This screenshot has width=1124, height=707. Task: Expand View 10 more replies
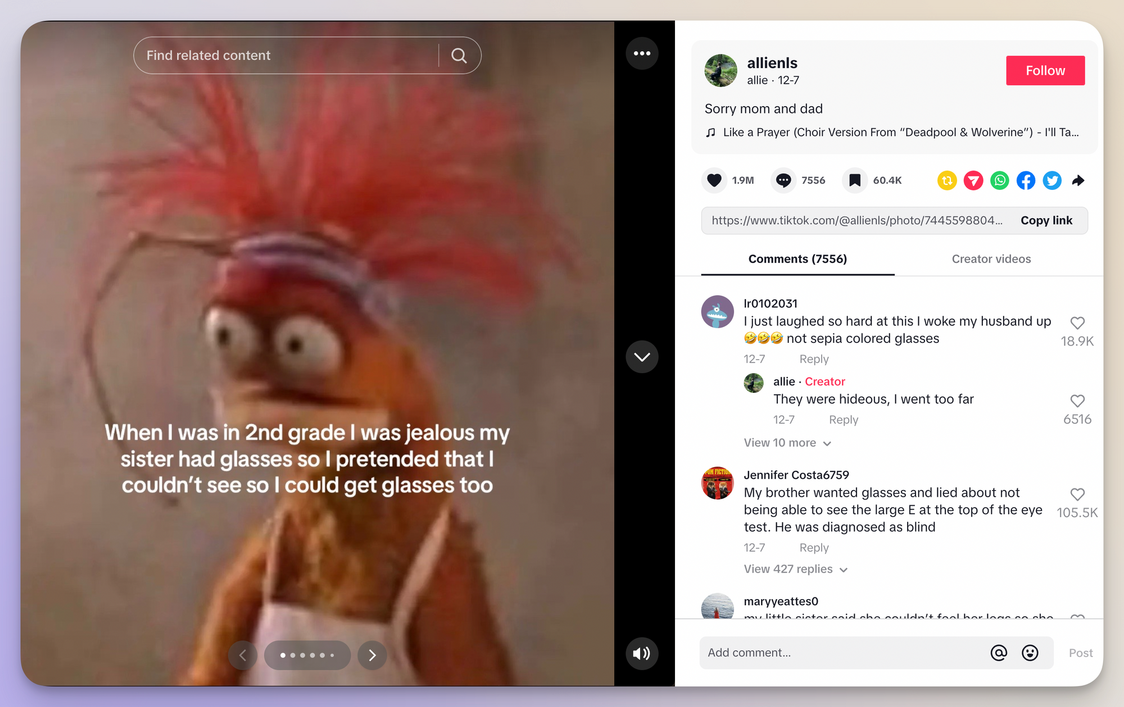(787, 443)
